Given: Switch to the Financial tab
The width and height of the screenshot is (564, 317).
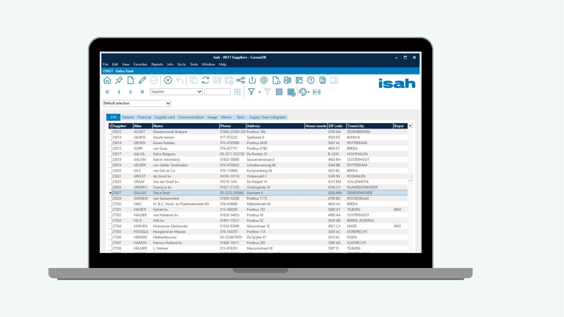Looking at the screenshot, I should point(144,117).
